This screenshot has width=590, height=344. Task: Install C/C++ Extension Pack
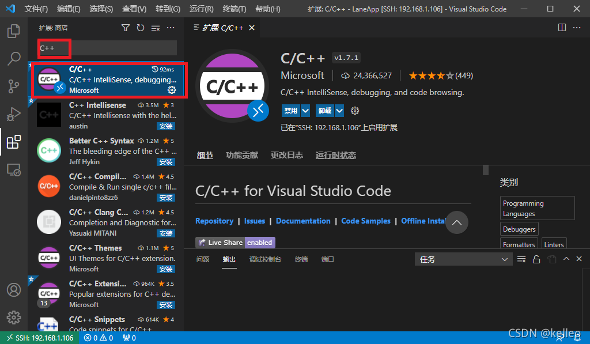166,305
